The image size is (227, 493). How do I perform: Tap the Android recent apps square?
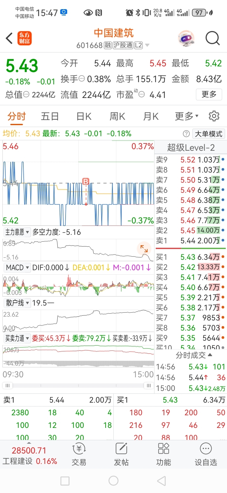point(65,481)
